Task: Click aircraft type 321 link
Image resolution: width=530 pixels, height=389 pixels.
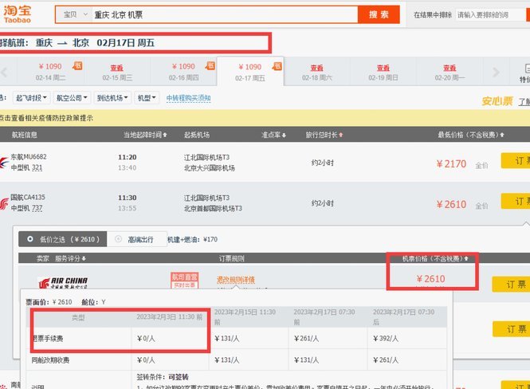Action: tap(37, 167)
